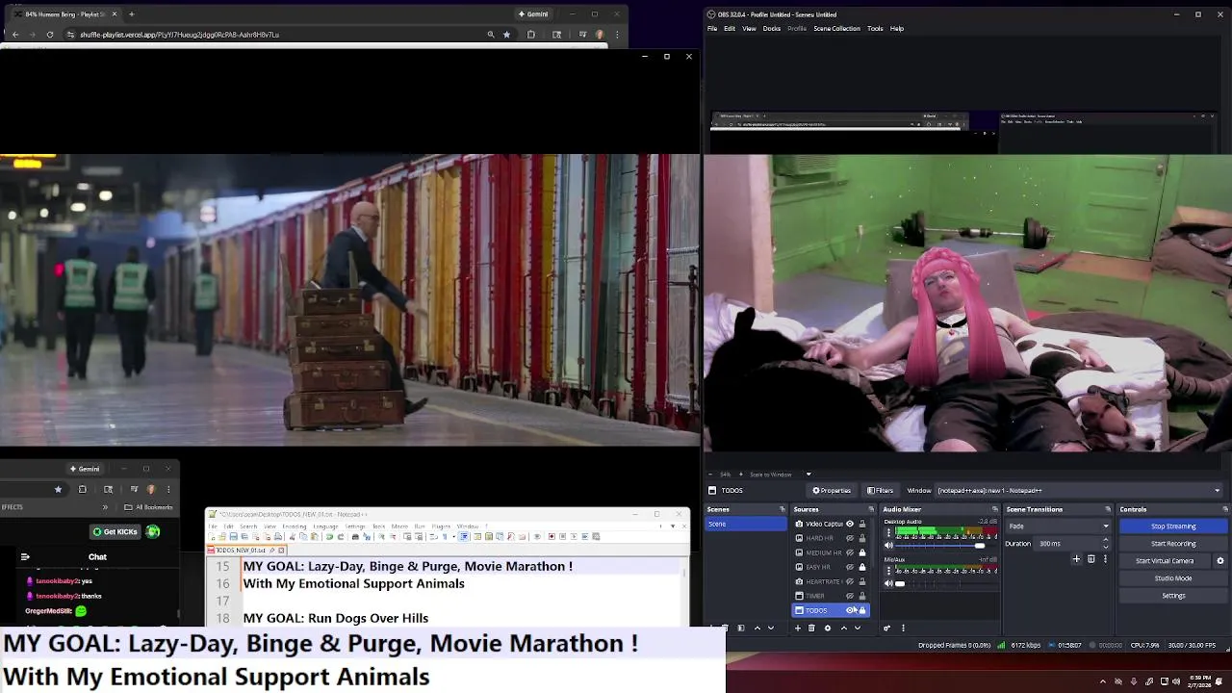1232x693 pixels.
Task: Open Studio Mode in OBS
Action: pos(1173,578)
